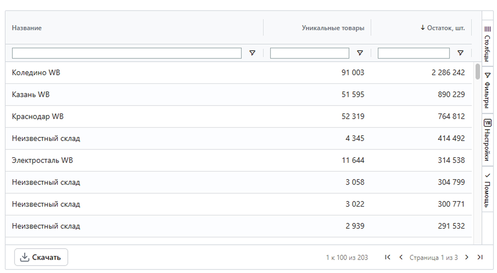Image resolution: width=497 pixels, height=273 pixels.
Task: Focus the Остаток filter input field
Action: pyautogui.click(x=413, y=53)
